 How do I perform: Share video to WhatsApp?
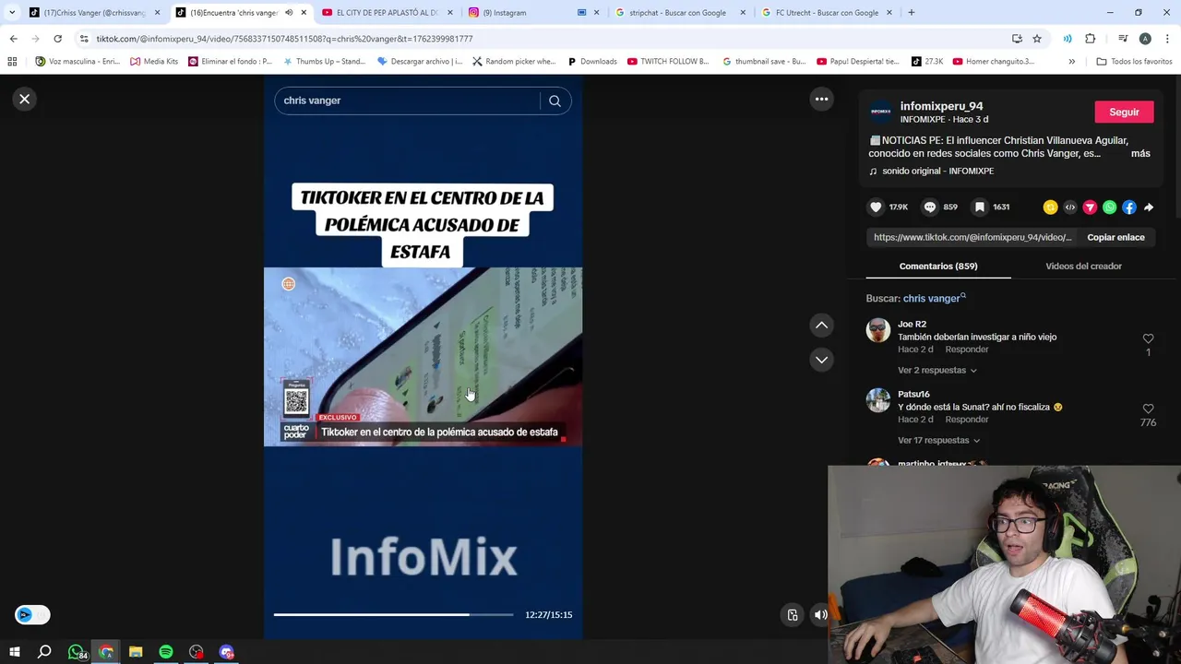tap(1109, 207)
